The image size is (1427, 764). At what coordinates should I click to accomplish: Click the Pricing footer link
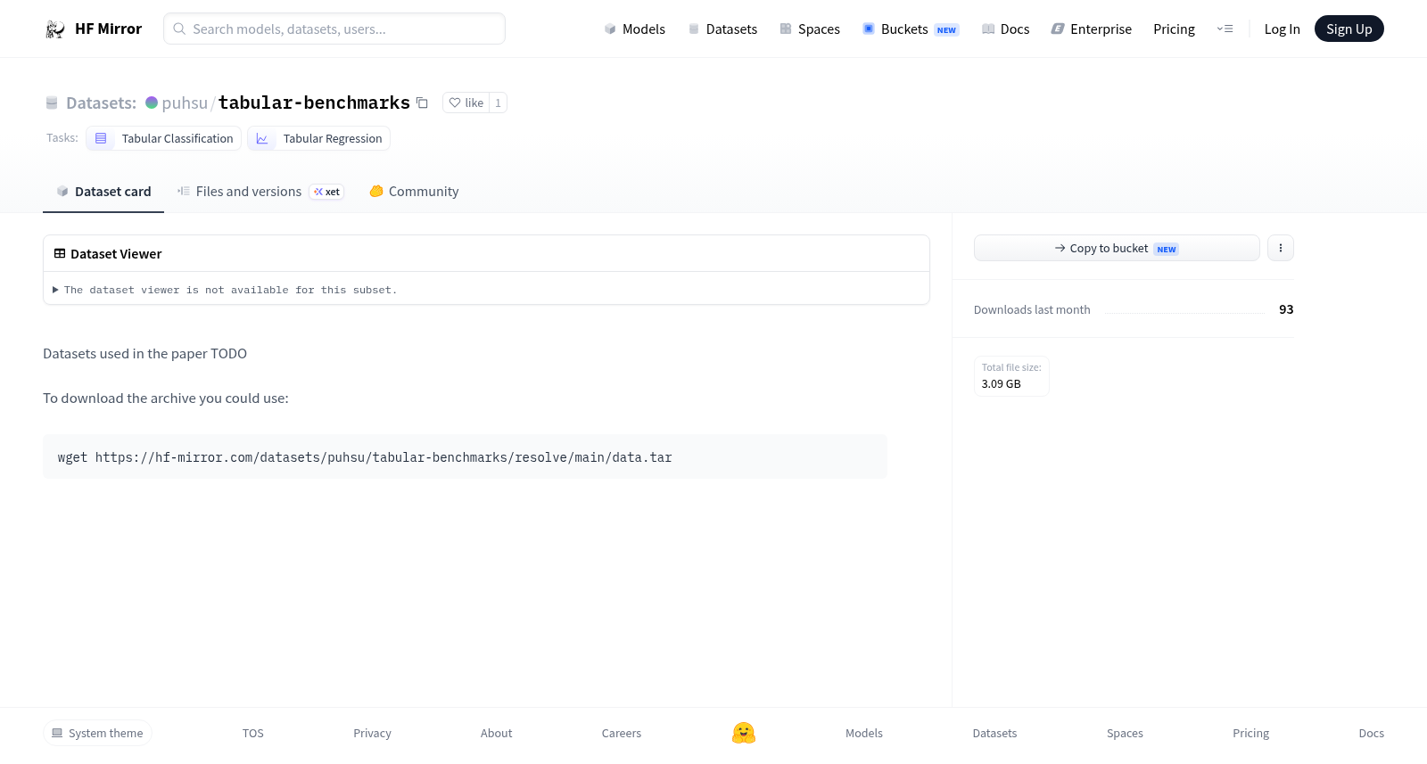1250,733
